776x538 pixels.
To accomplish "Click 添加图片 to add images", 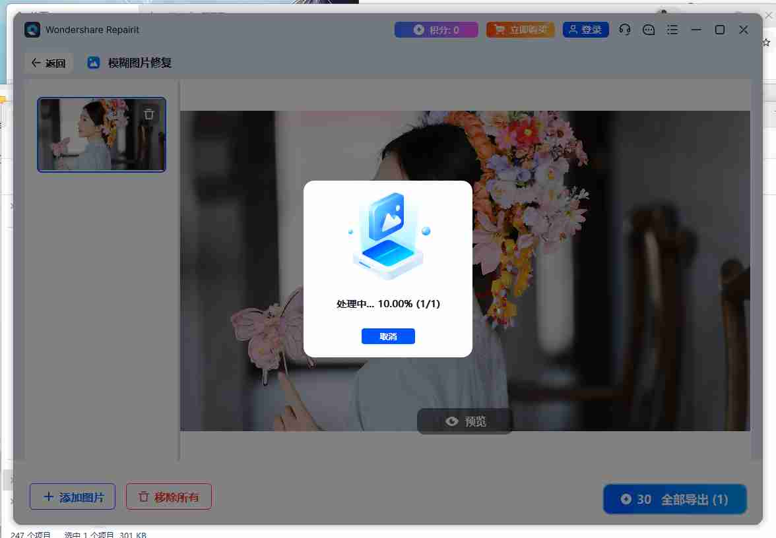I will (x=73, y=497).
